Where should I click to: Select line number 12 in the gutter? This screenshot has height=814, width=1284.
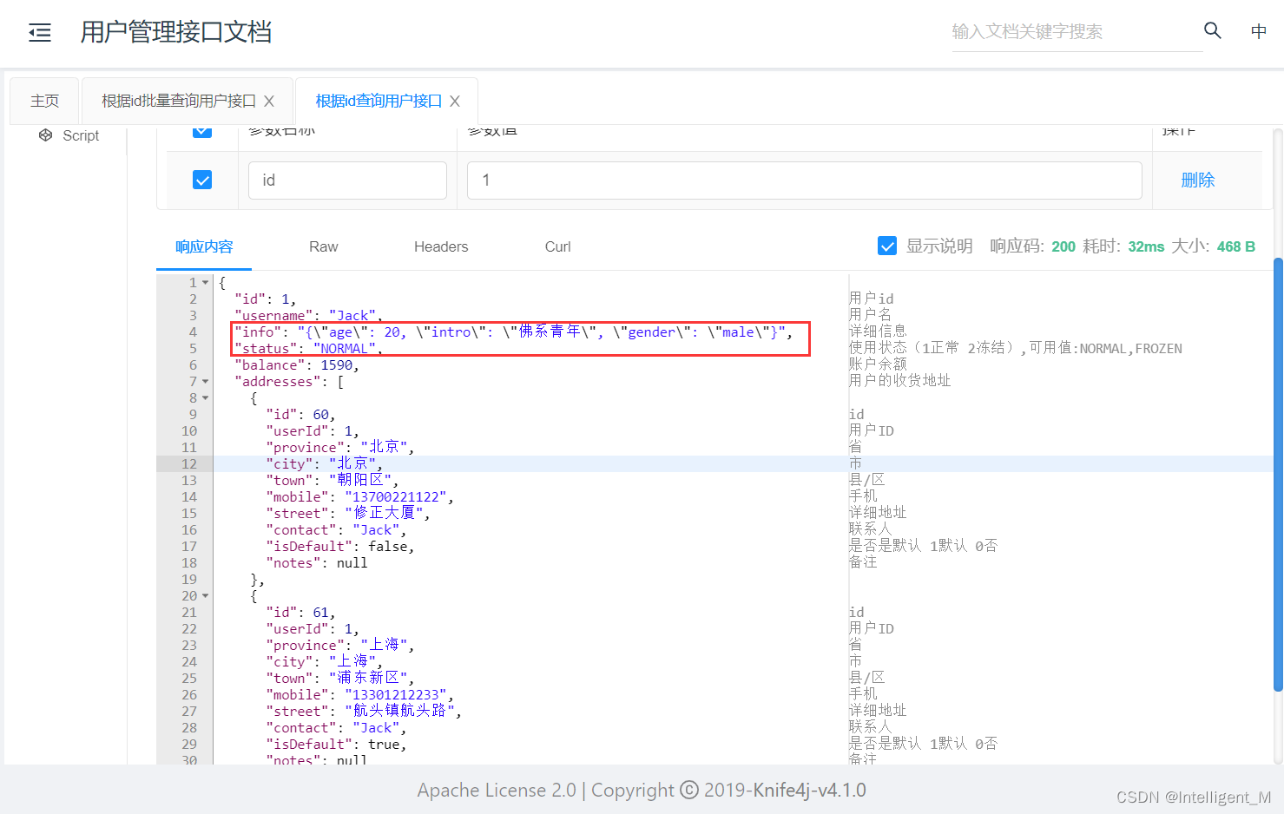tap(189, 463)
